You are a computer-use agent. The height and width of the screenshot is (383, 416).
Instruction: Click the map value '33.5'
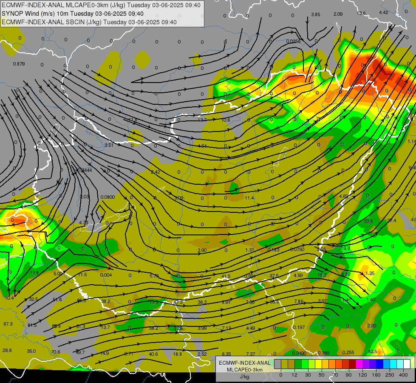368,221
